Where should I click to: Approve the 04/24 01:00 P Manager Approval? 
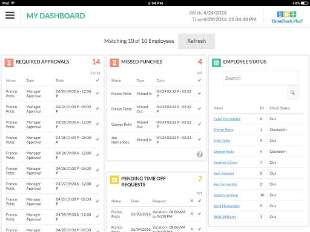(97, 109)
